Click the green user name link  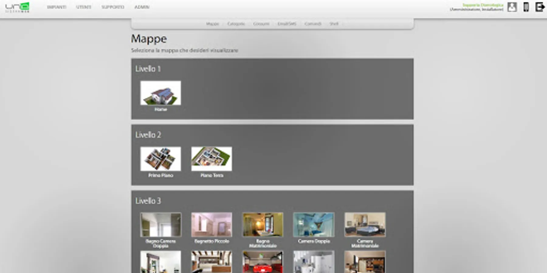[x=483, y=5]
